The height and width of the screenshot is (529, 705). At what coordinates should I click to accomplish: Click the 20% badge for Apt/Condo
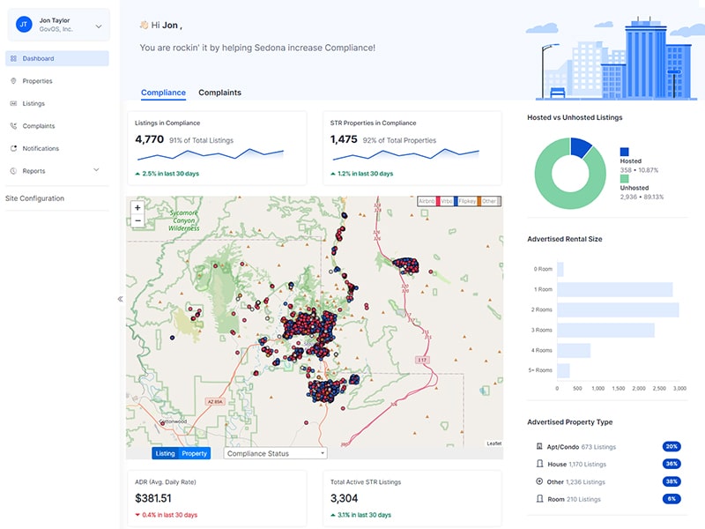pyautogui.click(x=672, y=447)
